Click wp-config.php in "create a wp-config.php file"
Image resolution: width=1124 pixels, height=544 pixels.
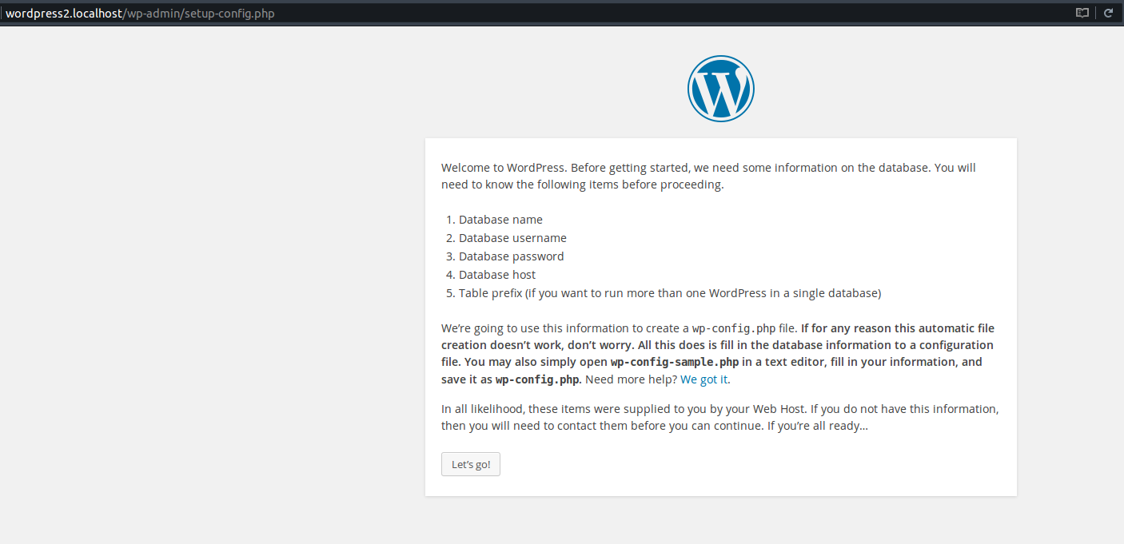[x=734, y=328]
